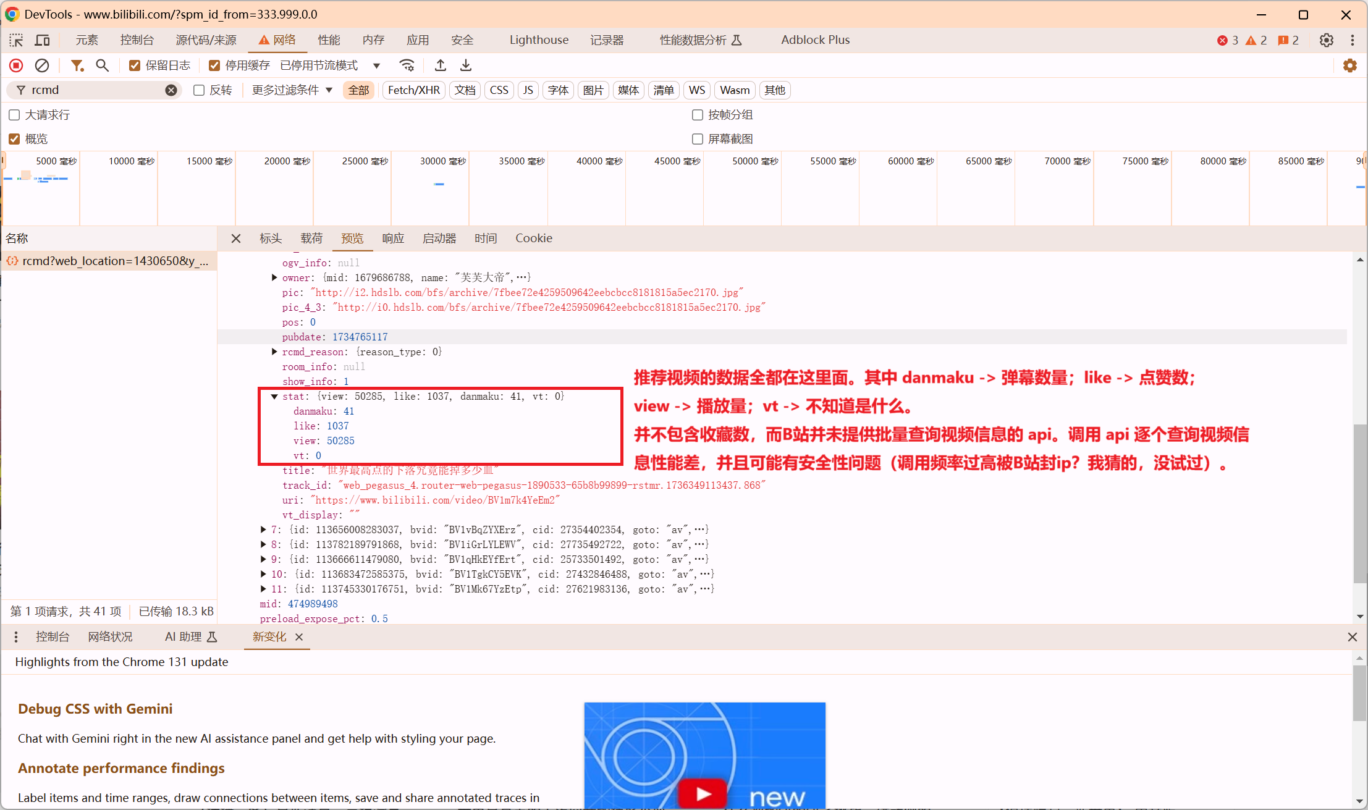Enable the 屏幕截图 checkbox
This screenshot has height=810, width=1368.
pos(698,139)
